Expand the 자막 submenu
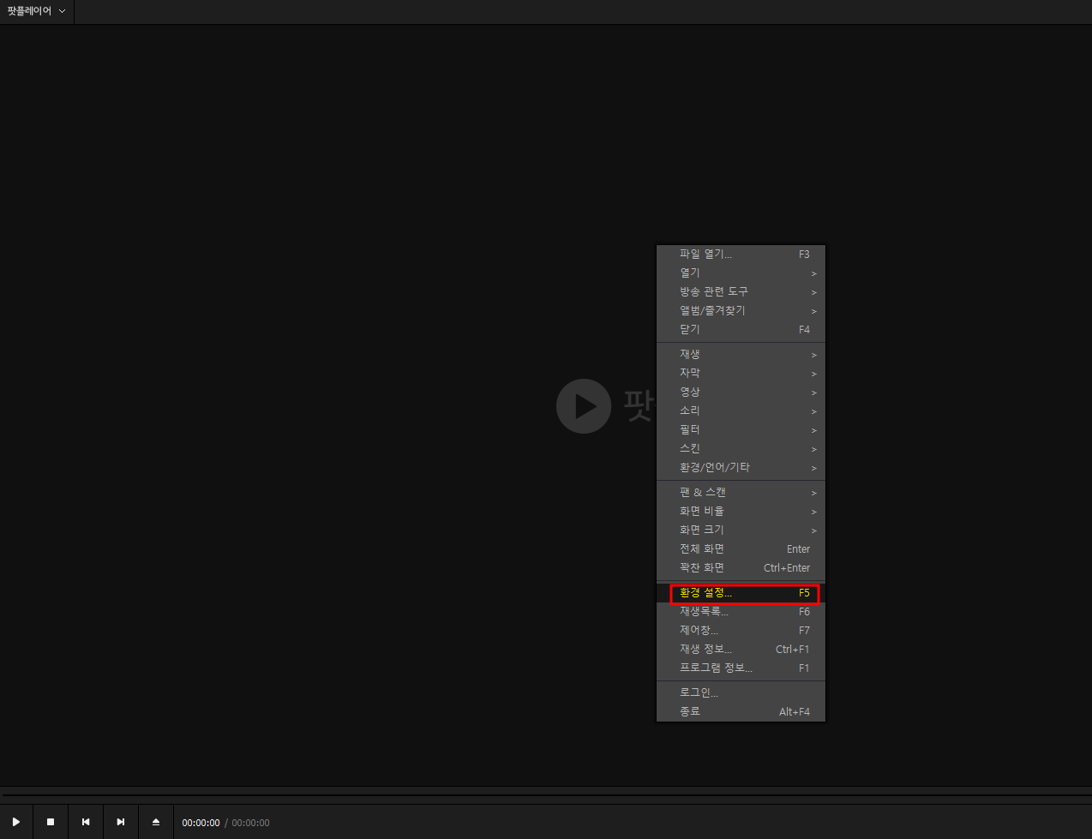Screen dimensions: 1092x839 (x=741, y=374)
